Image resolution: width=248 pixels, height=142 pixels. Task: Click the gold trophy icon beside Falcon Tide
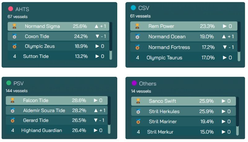(13, 101)
